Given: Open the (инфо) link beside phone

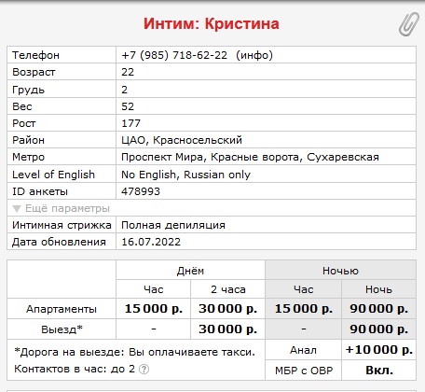Looking at the screenshot, I should point(254,55).
